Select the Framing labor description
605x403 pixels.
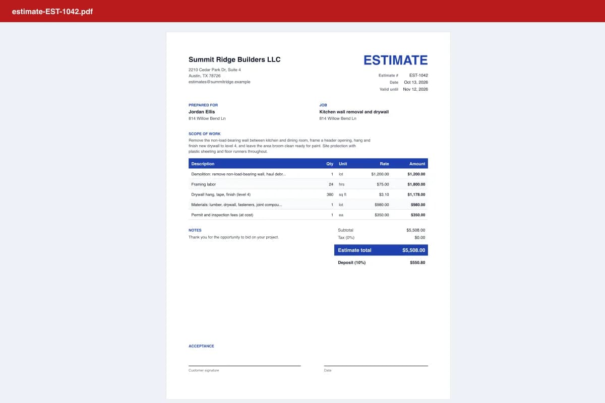click(204, 184)
